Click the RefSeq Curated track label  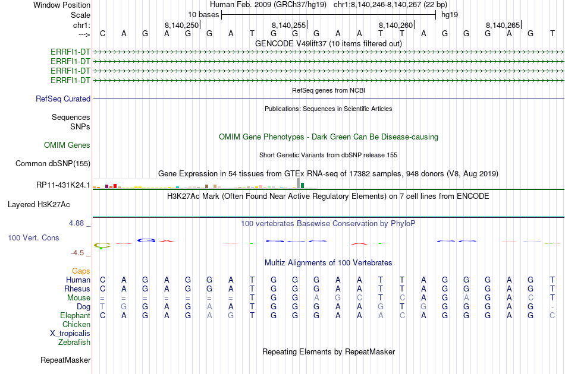pos(63,99)
